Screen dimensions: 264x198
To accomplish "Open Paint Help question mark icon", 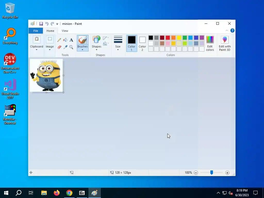I will click(x=232, y=30).
